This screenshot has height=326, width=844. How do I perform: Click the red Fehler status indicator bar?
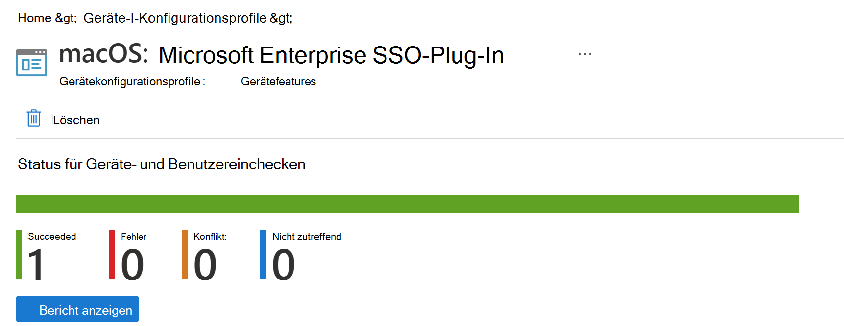point(112,255)
